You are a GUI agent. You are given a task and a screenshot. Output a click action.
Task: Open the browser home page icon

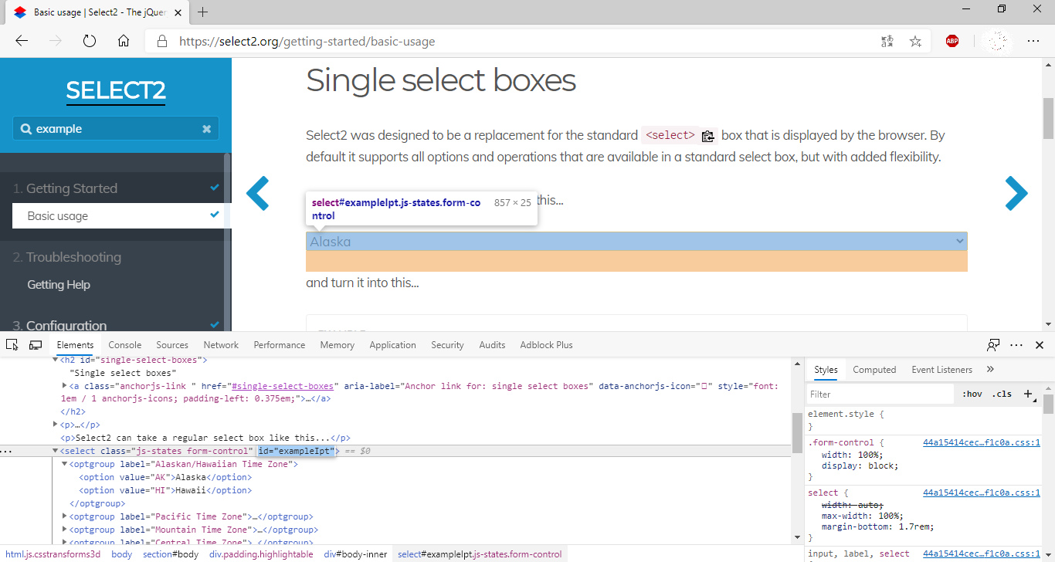[x=124, y=41]
